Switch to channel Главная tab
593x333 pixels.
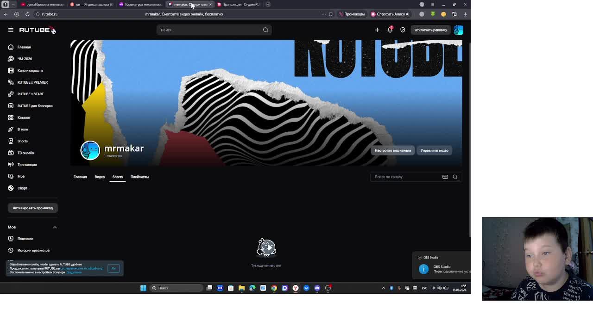click(80, 177)
